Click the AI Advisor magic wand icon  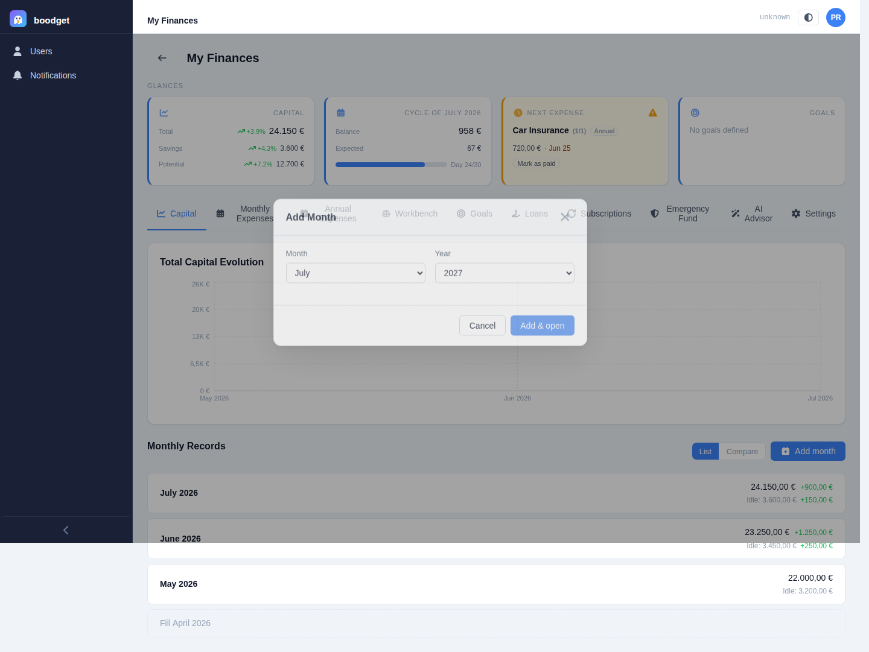[x=736, y=214]
